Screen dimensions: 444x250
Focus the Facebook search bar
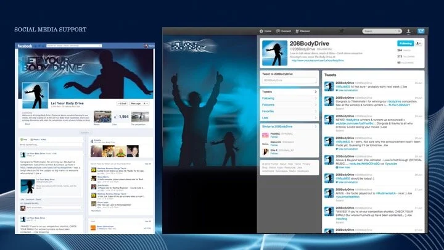pos(74,46)
